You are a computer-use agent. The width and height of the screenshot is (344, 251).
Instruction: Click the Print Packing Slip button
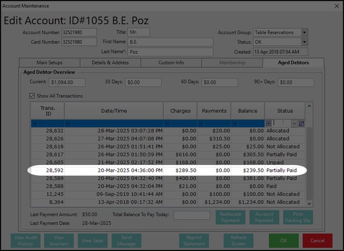click(x=297, y=217)
